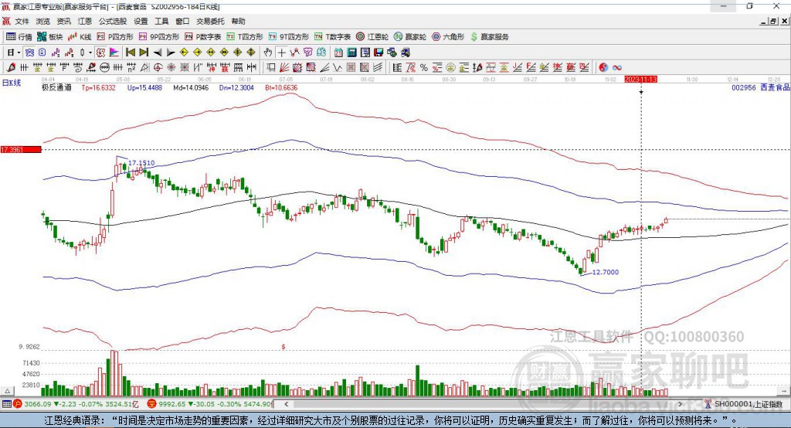Select the fan lines drawing tool
This screenshot has height=428, width=791.
[x=284, y=67]
